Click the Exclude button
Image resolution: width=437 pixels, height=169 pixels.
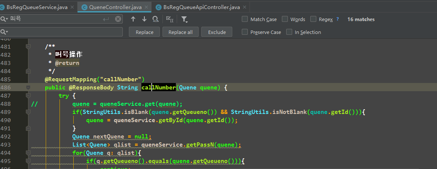(217, 32)
